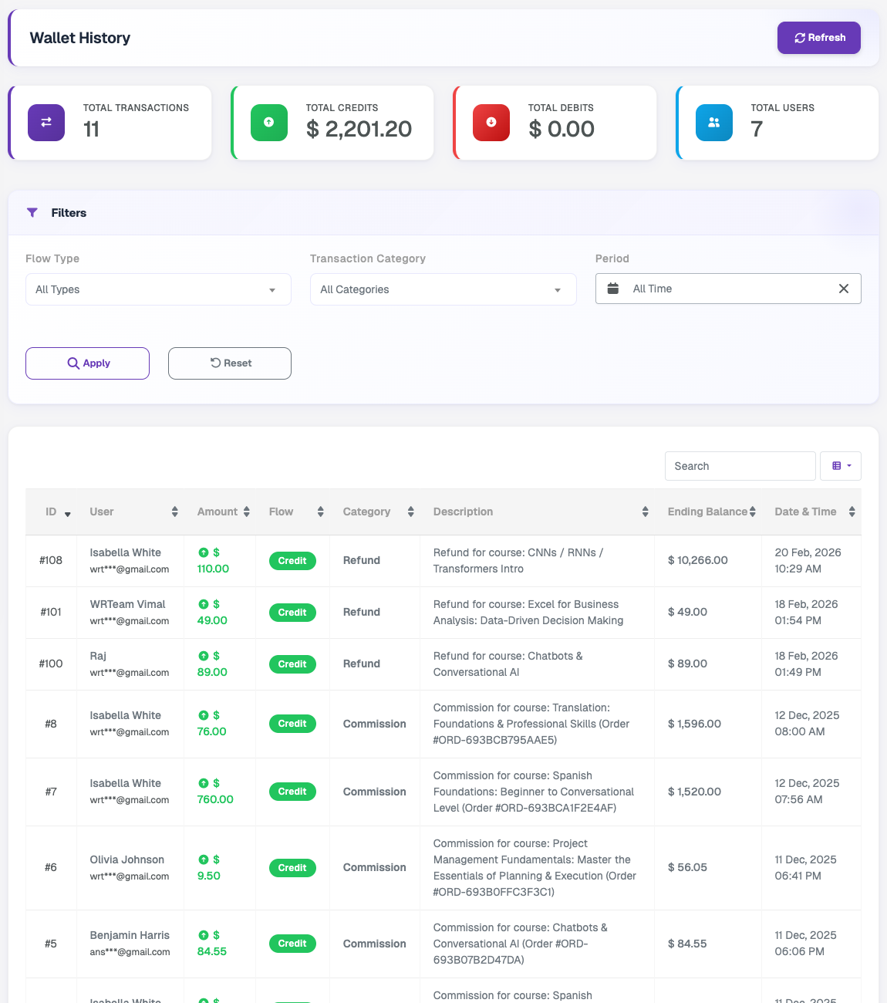This screenshot has width=887, height=1003.
Task: Click the purple Filters funnel icon
Action: click(32, 213)
